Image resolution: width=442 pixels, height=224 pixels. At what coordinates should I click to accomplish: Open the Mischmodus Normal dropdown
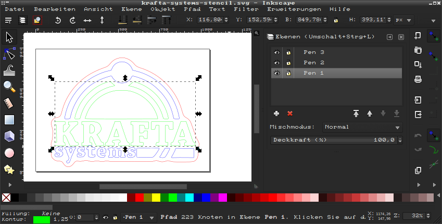click(x=362, y=127)
